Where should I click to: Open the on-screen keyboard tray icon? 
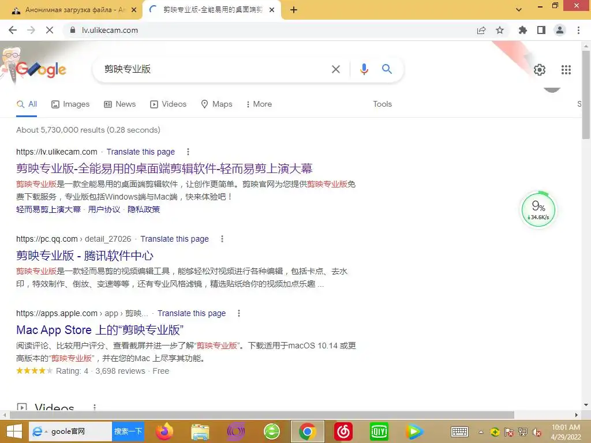(459, 431)
